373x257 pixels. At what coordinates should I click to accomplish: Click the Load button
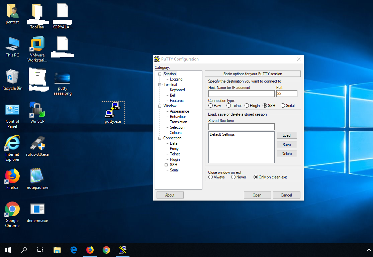[287, 135]
